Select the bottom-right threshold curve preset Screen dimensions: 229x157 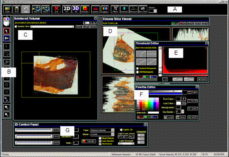[x=151, y=62]
